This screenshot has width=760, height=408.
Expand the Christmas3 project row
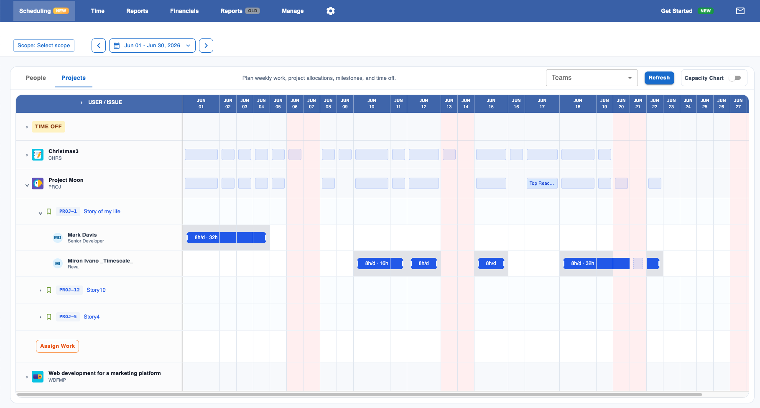(x=27, y=155)
